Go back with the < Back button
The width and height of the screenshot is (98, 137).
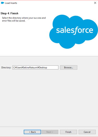coord(32,132)
